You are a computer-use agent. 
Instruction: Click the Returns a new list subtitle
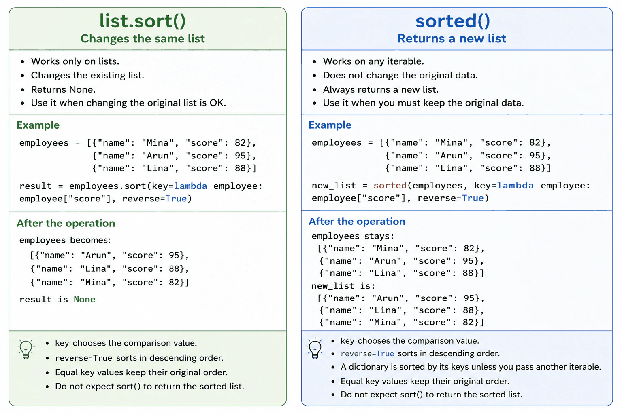click(x=452, y=38)
